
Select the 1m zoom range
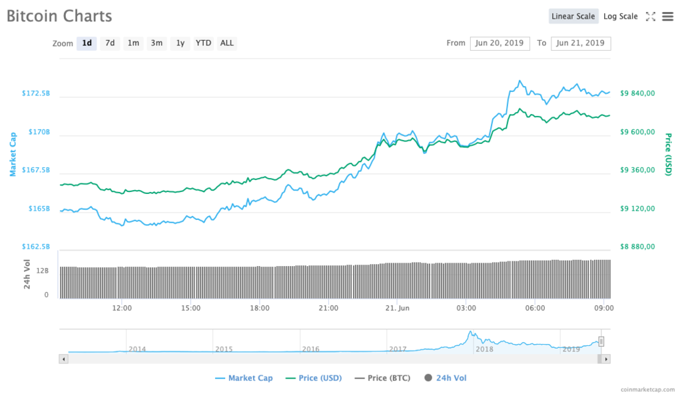(133, 43)
